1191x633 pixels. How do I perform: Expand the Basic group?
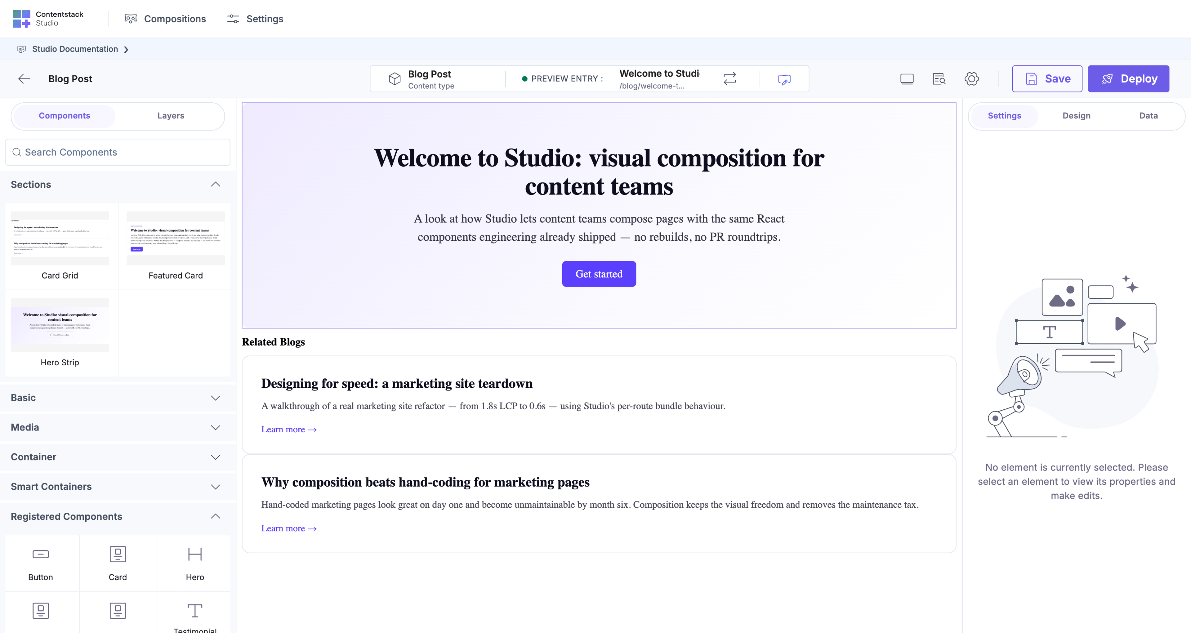(x=118, y=398)
